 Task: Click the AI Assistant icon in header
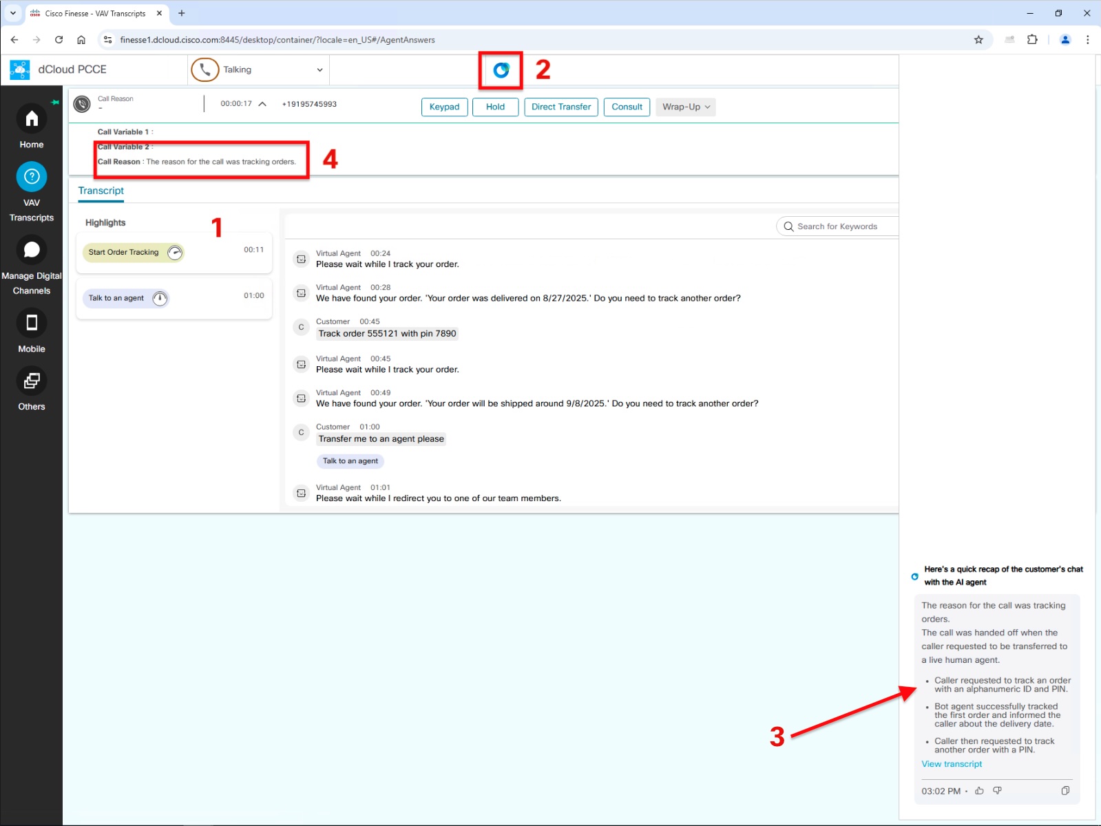(x=501, y=70)
